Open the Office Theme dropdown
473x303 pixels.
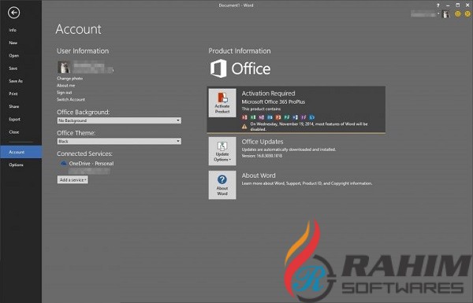point(119,141)
